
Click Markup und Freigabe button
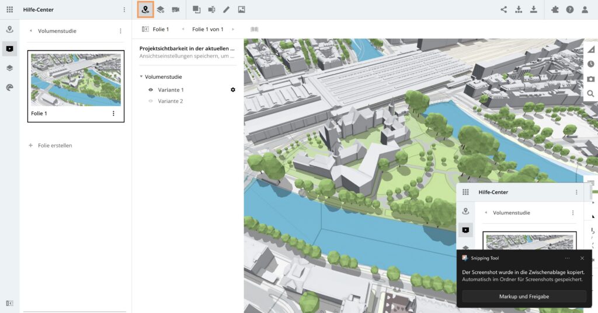pos(524,296)
